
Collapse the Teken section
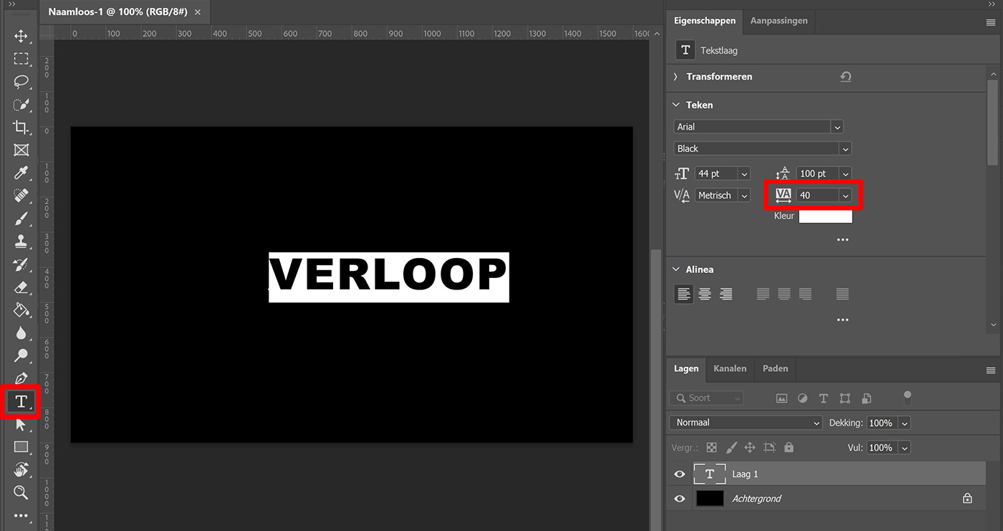676,105
